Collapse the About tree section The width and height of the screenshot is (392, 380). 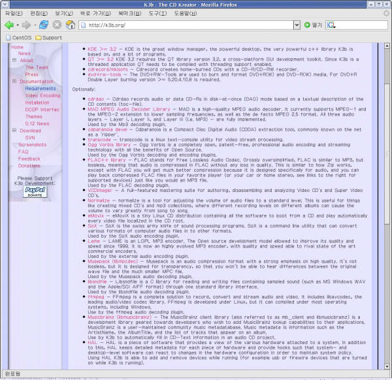coord(14,60)
